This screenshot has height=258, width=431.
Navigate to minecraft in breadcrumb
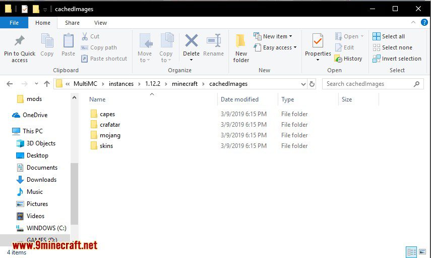pyautogui.click(x=184, y=84)
